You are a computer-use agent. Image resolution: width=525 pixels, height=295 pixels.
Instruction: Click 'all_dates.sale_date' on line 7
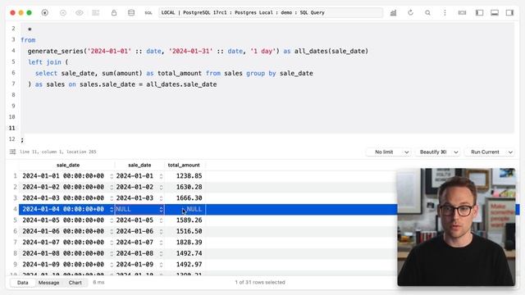coord(181,84)
